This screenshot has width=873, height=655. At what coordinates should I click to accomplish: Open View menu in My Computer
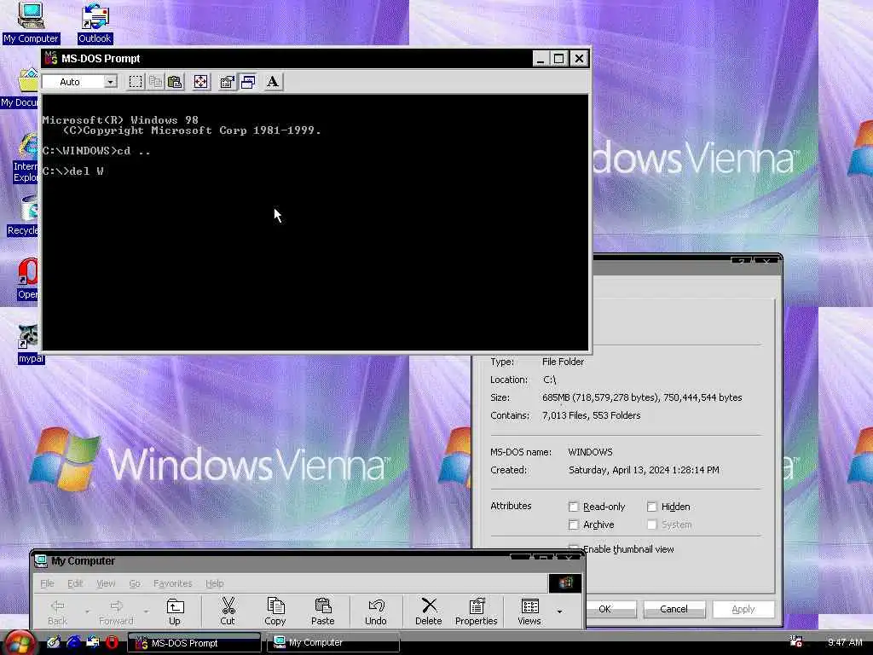pos(106,583)
